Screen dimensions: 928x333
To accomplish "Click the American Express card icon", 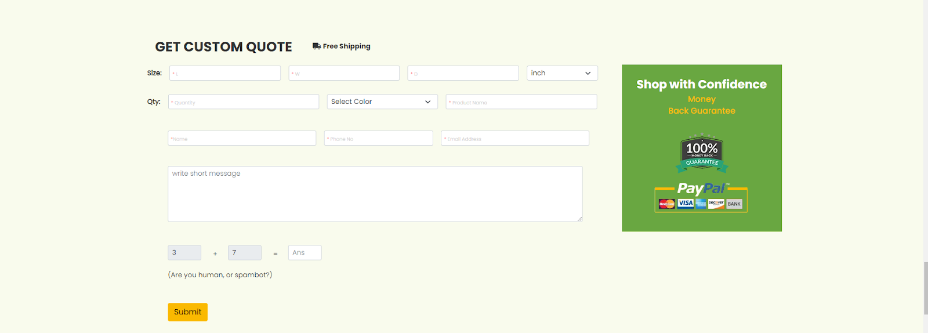I will [701, 204].
